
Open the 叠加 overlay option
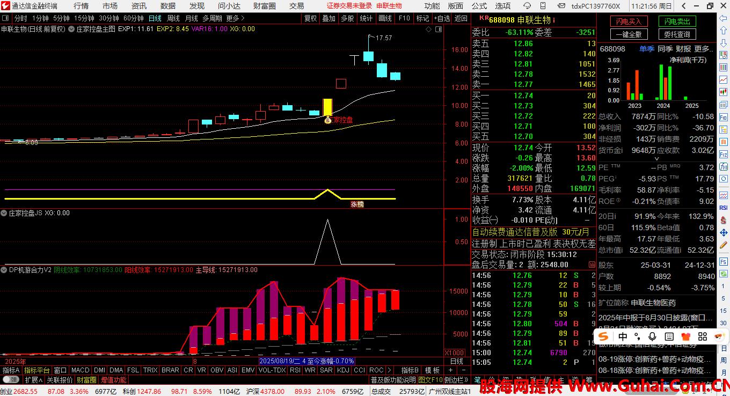328,18
